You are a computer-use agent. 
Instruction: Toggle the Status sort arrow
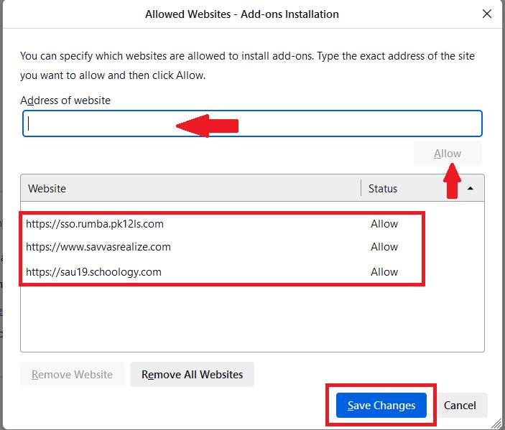(471, 188)
